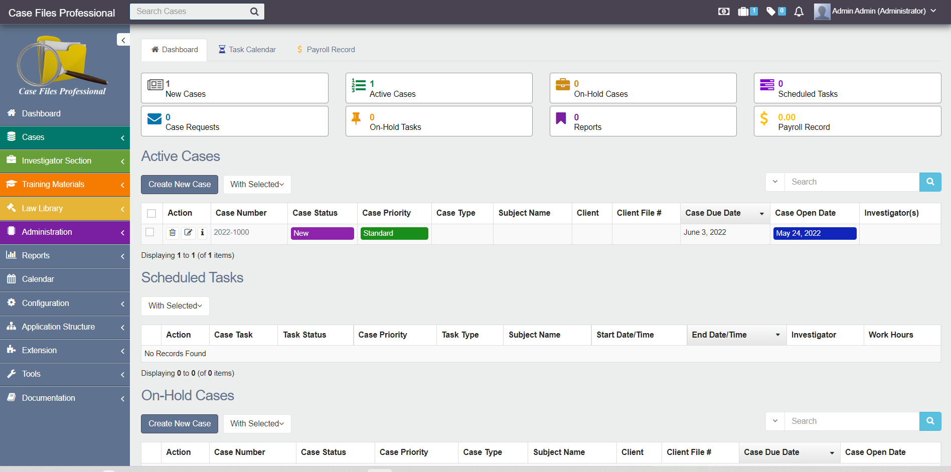Toggle the select-all checkbox in Active Cases header
Image resolution: width=951 pixels, height=472 pixels.
click(151, 213)
